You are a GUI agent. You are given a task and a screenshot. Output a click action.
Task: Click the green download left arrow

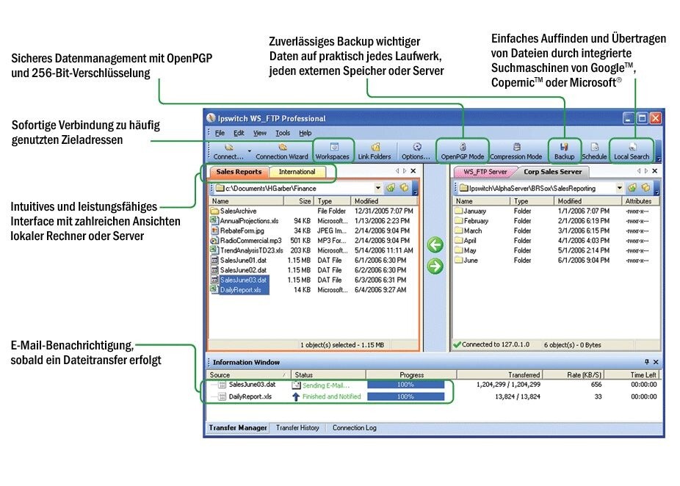click(435, 245)
